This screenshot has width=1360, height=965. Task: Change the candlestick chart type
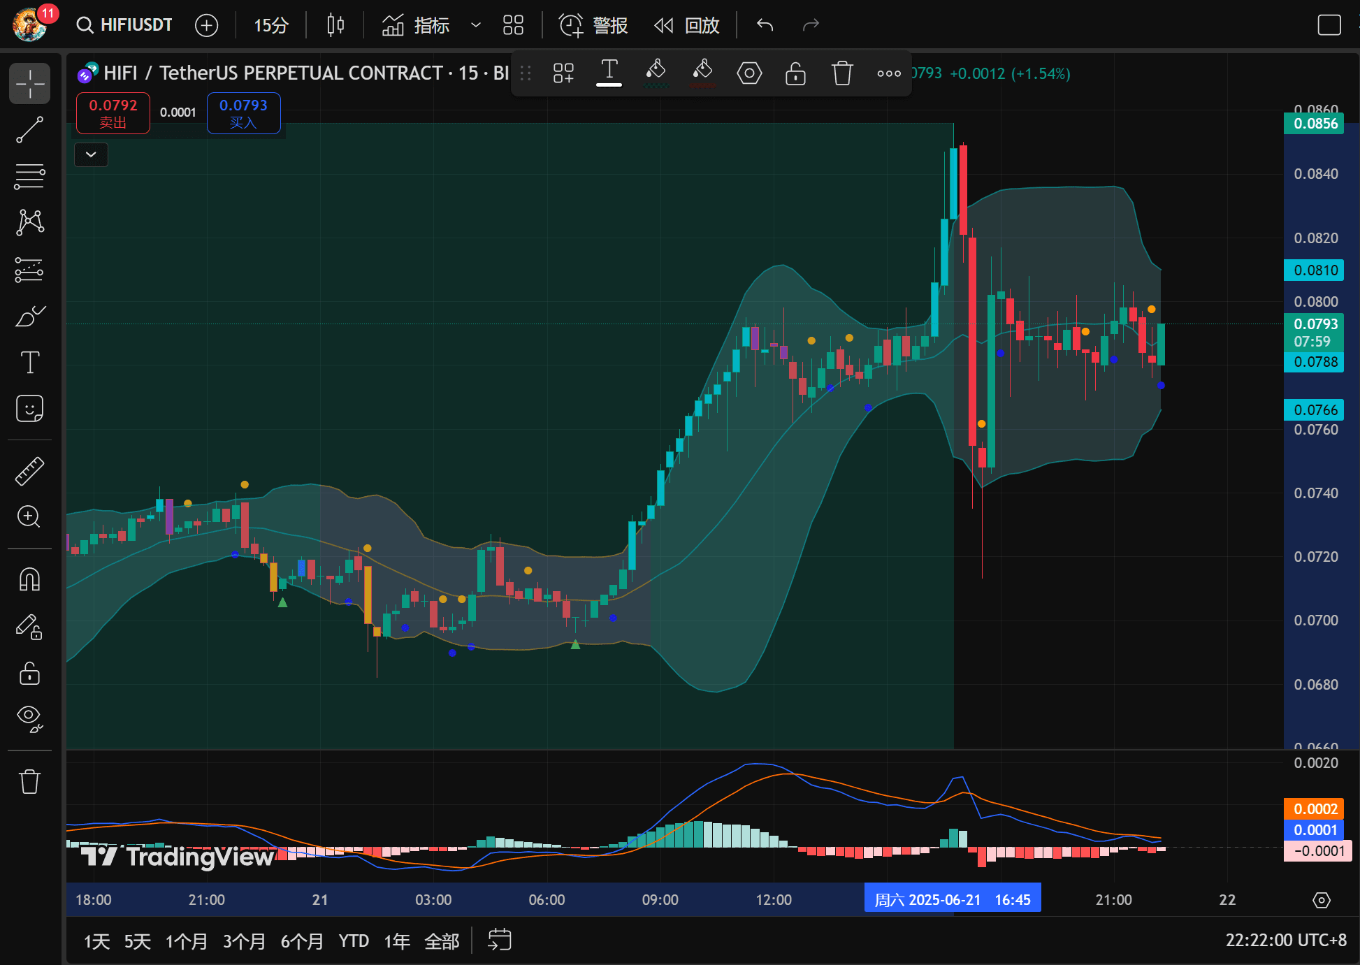[x=335, y=25]
